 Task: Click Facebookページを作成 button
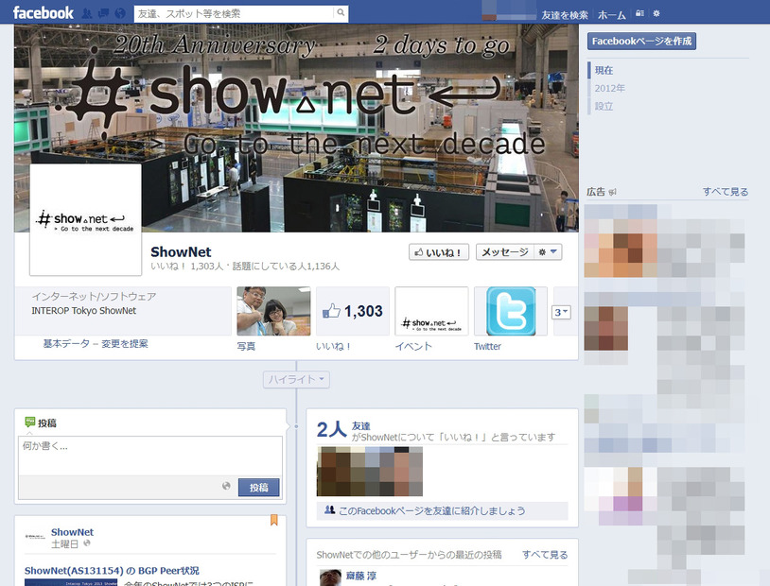pos(641,42)
